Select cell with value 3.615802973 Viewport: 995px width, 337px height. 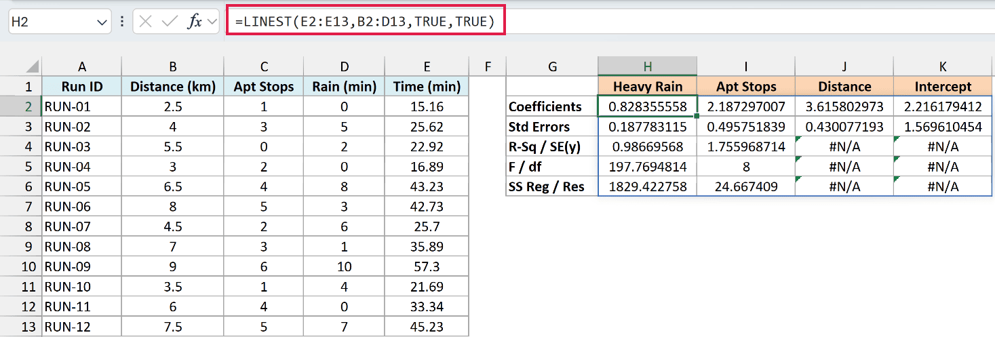[844, 106]
